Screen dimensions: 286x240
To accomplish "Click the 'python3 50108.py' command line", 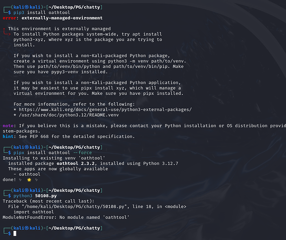I will coord(35,196).
